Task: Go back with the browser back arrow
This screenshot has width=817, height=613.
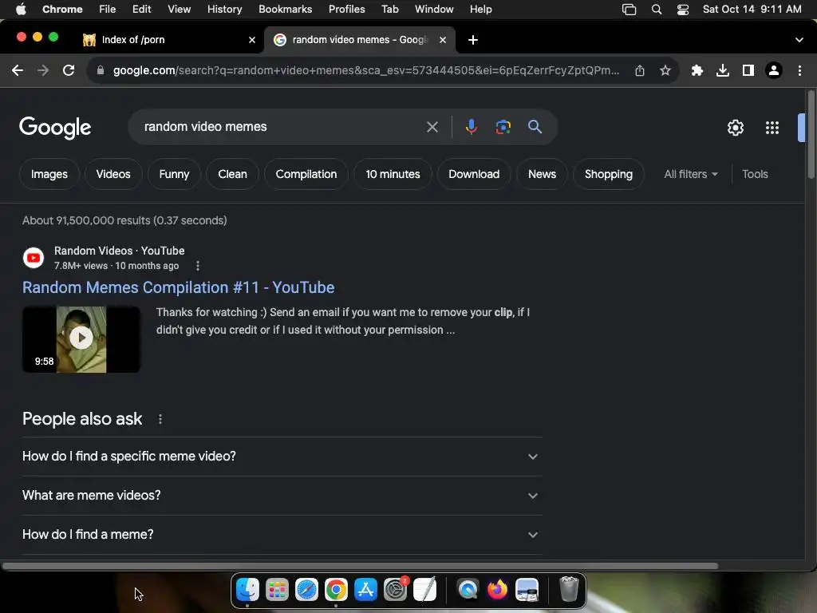Action: coord(18,70)
